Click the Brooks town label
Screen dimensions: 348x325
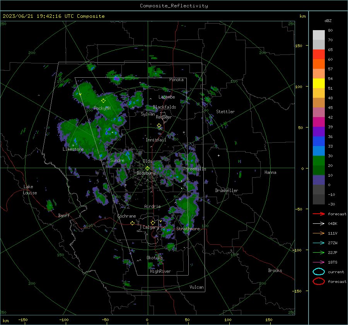click(275, 271)
